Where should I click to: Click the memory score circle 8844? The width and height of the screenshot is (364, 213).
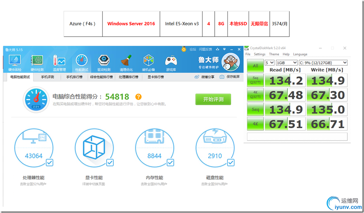[x=154, y=148]
